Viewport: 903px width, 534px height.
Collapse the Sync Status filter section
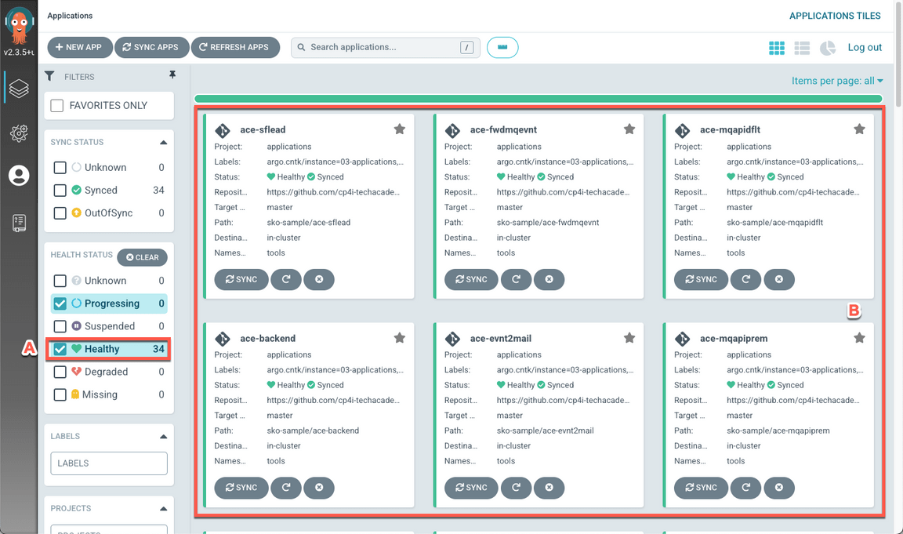[163, 143]
